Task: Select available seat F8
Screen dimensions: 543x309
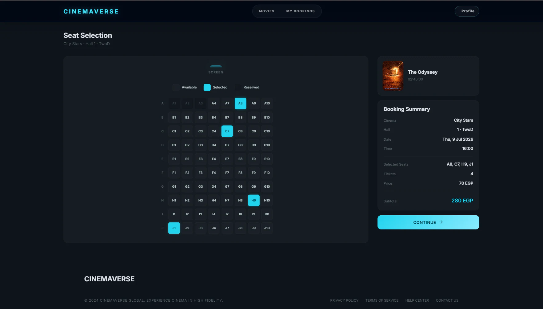Action: tap(240, 173)
